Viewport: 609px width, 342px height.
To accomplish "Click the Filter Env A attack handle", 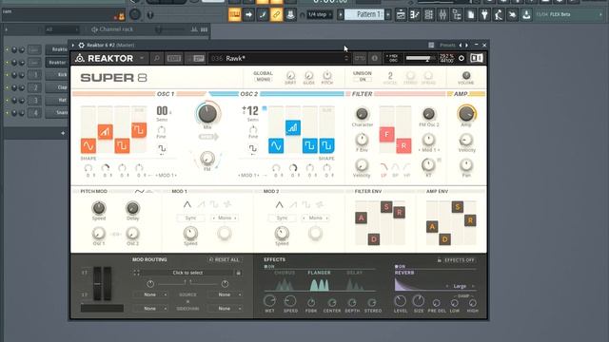I will (x=362, y=218).
